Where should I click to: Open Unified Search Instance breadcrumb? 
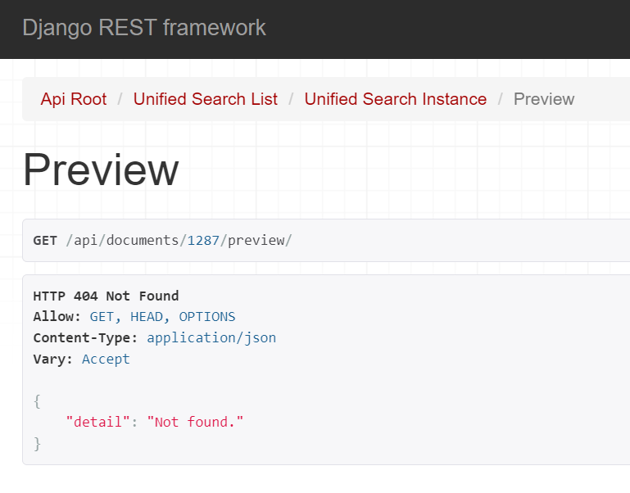tap(396, 99)
